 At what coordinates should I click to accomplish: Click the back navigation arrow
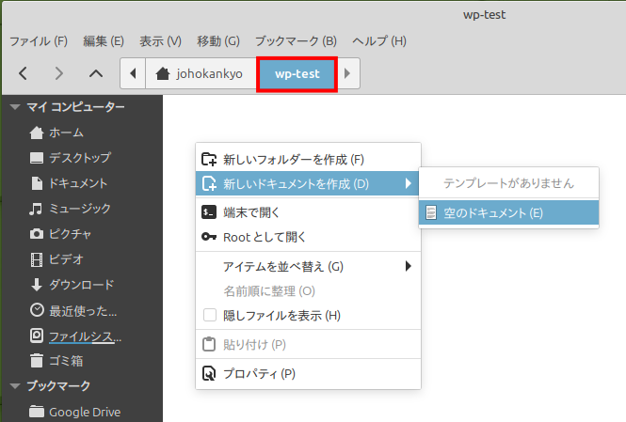[24, 73]
